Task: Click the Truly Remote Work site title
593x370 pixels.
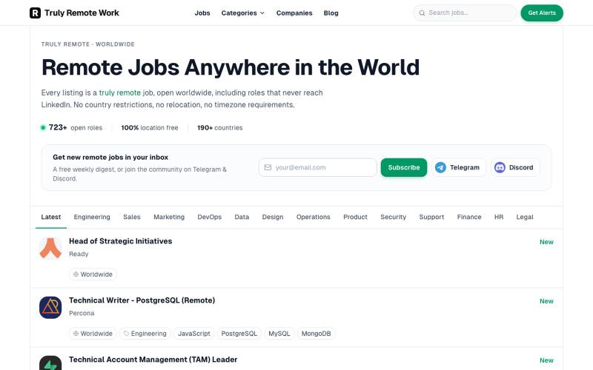Action: pos(82,13)
